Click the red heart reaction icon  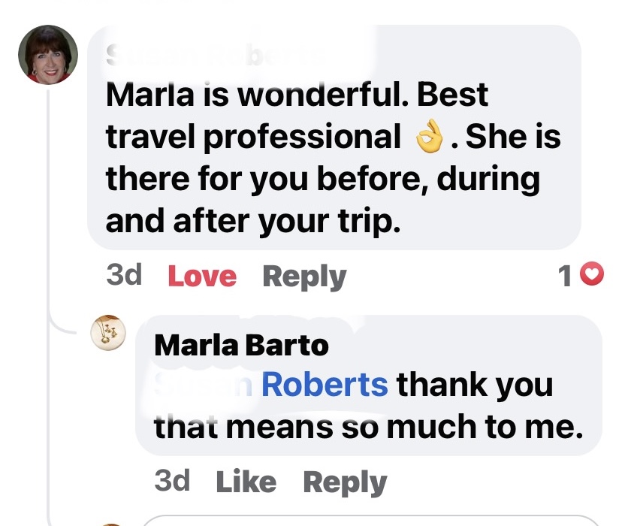[x=593, y=276]
